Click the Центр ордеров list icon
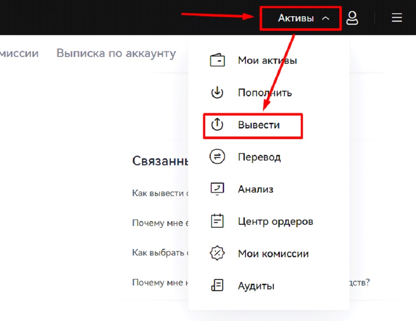Viewport: 416px width, 321px height. 217,221
